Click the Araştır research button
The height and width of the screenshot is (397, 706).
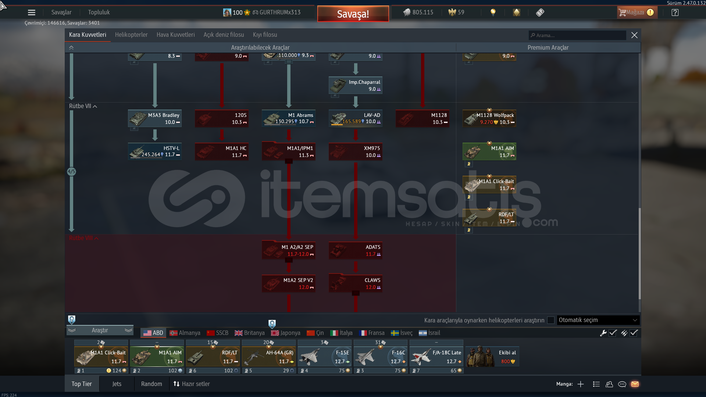(100, 330)
